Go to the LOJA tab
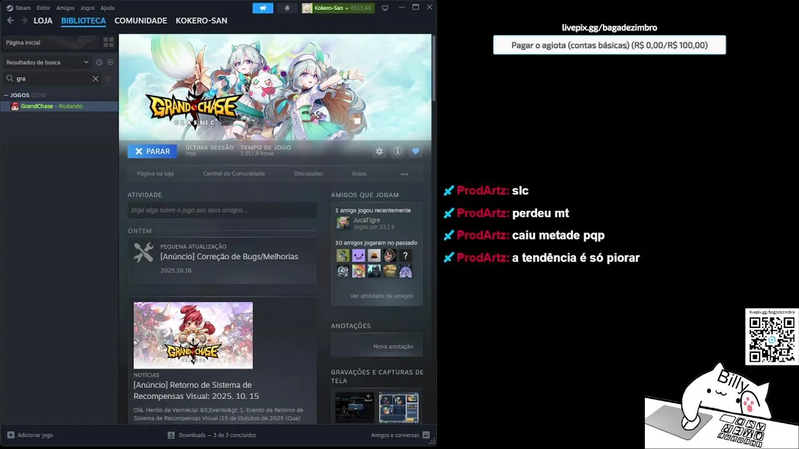 pos(43,21)
